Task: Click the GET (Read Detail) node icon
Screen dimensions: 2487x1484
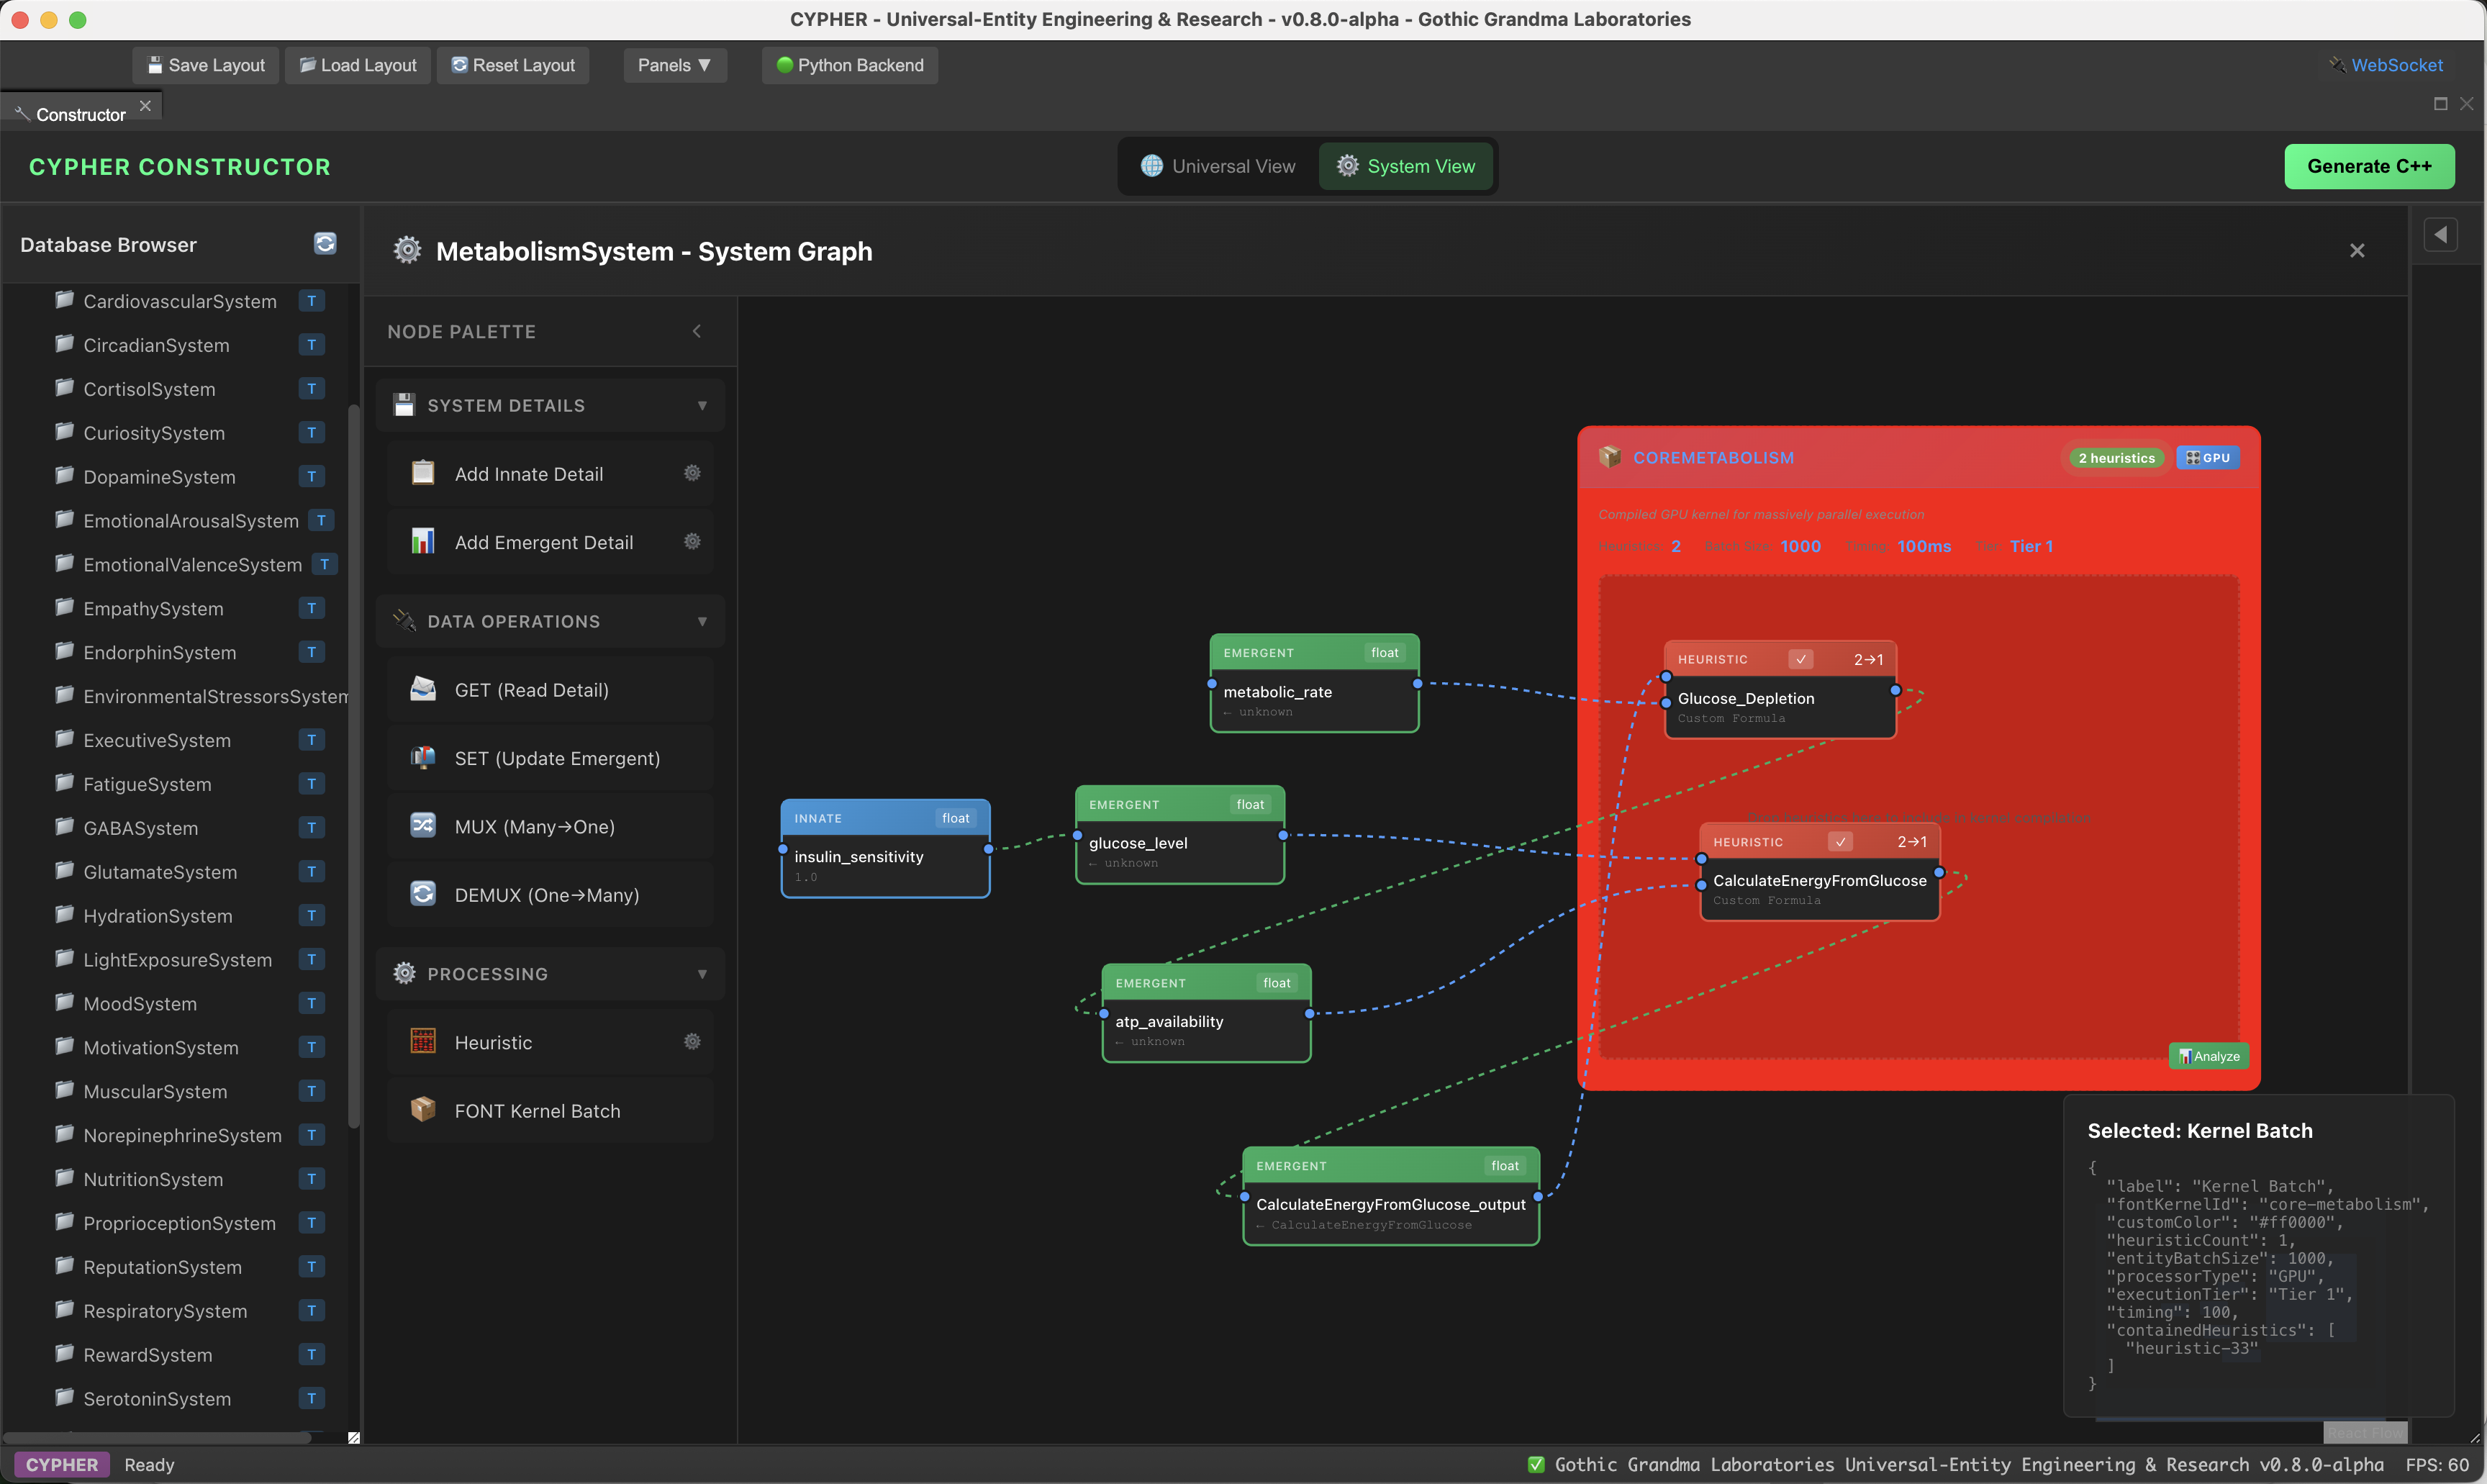Action: tap(423, 689)
